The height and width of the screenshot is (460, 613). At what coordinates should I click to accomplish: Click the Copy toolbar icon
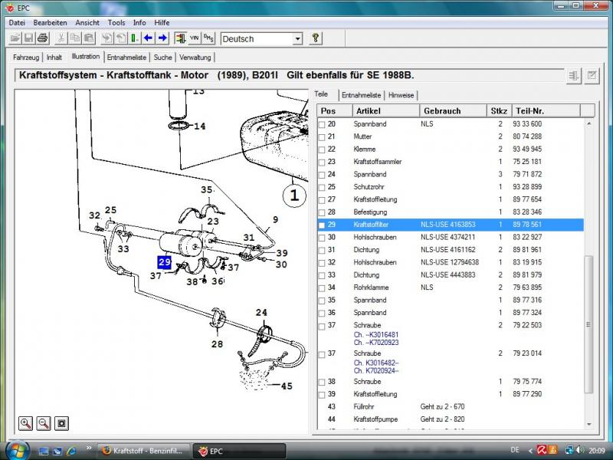pos(74,38)
